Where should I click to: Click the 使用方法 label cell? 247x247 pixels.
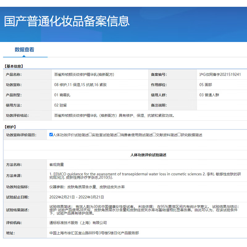pos(27,105)
